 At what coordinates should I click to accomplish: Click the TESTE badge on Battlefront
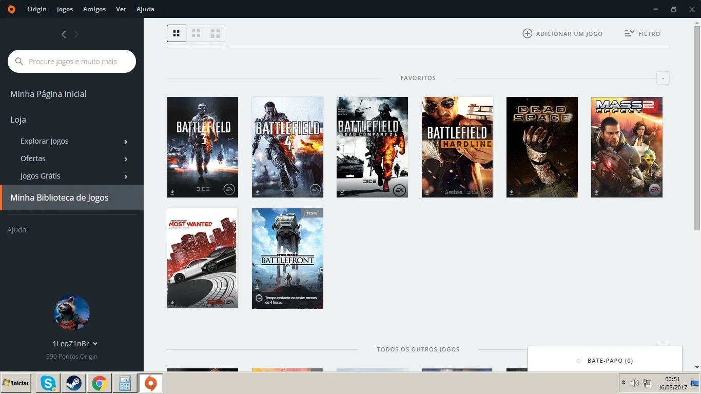coord(311,213)
